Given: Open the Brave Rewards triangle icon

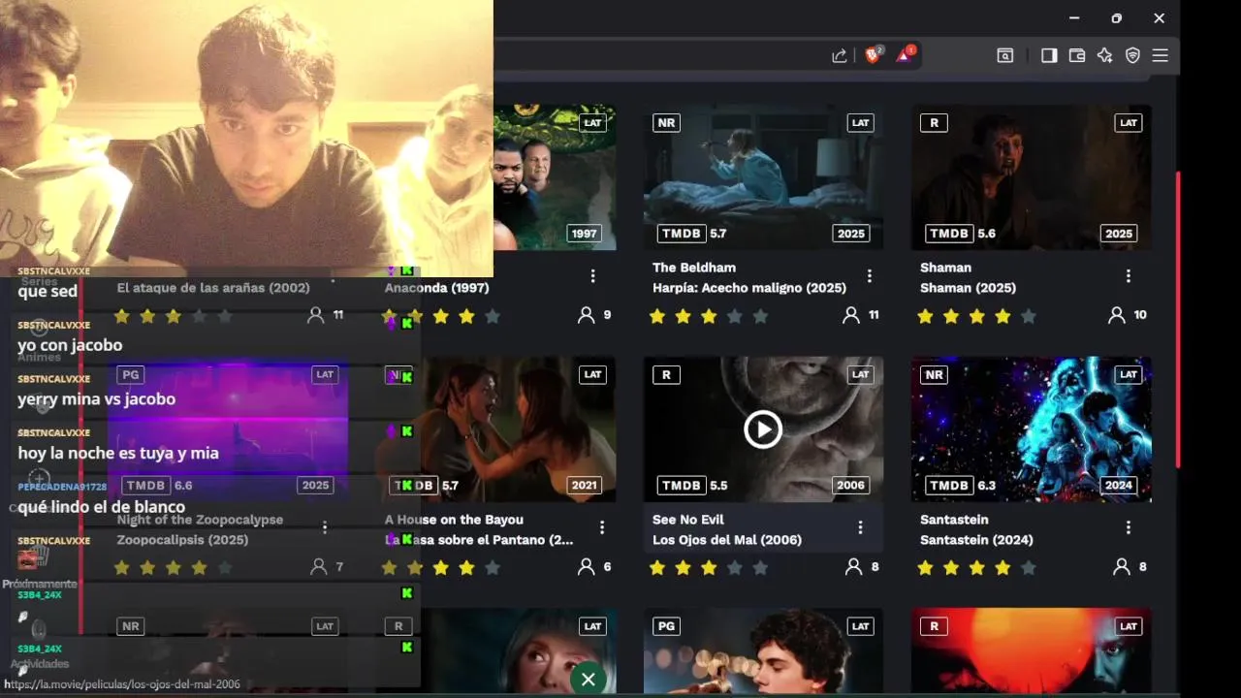Looking at the screenshot, I should tap(905, 55).
